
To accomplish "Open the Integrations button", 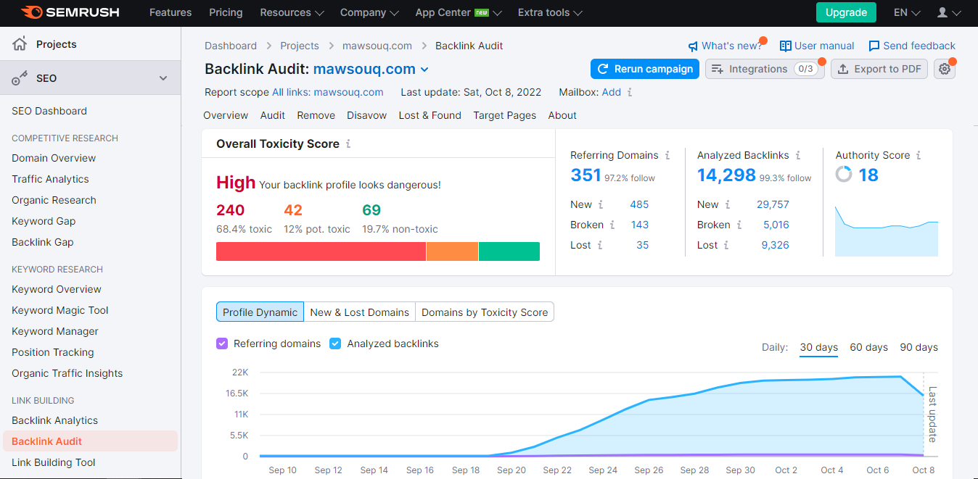I will pos(765,69).
